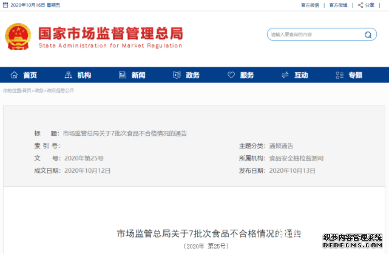Click the list icon beside 专题

pyautogui.click(x=339, y=75)
